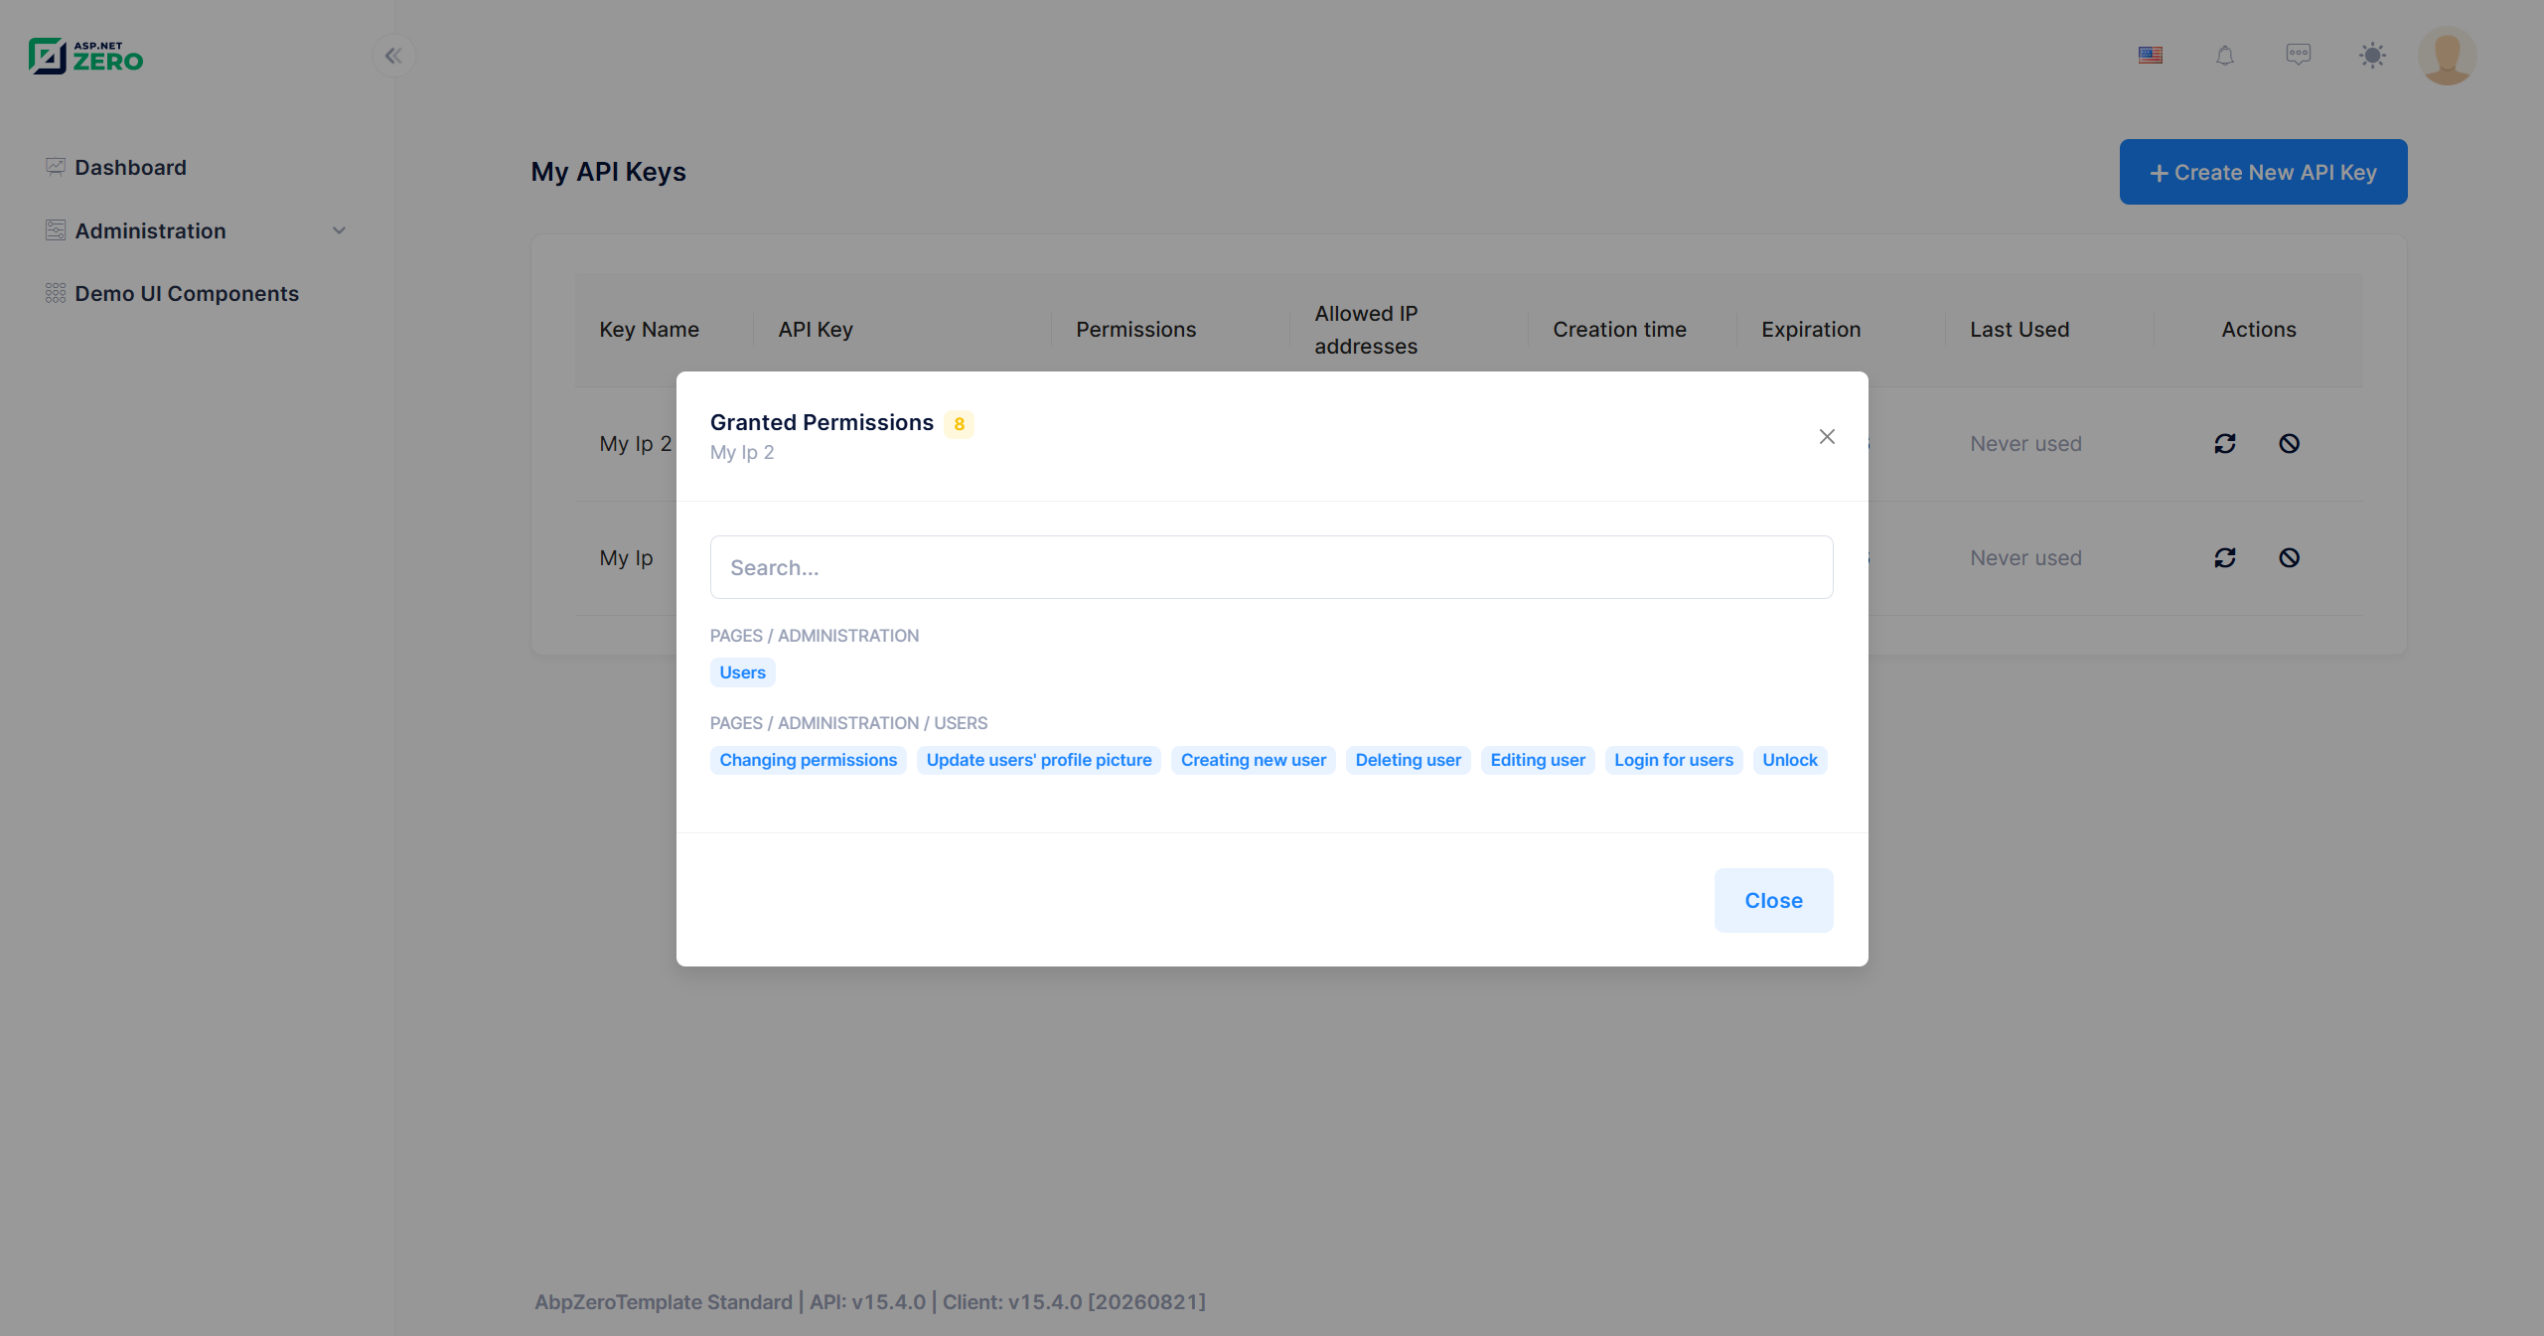Click the Deleting user tag
The width and height of the screenshot is (2544, 1336).
click(1408, 760)
